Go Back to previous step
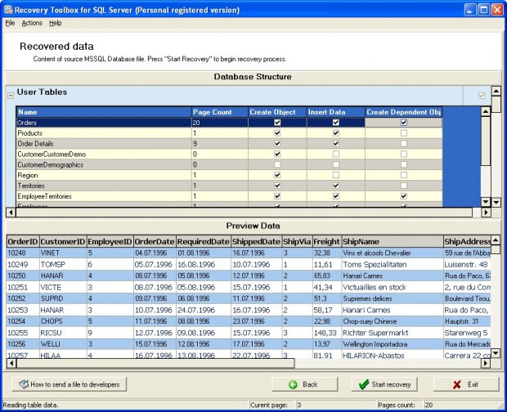The height and width of the screenshot is (412, 507). point(304,384)
